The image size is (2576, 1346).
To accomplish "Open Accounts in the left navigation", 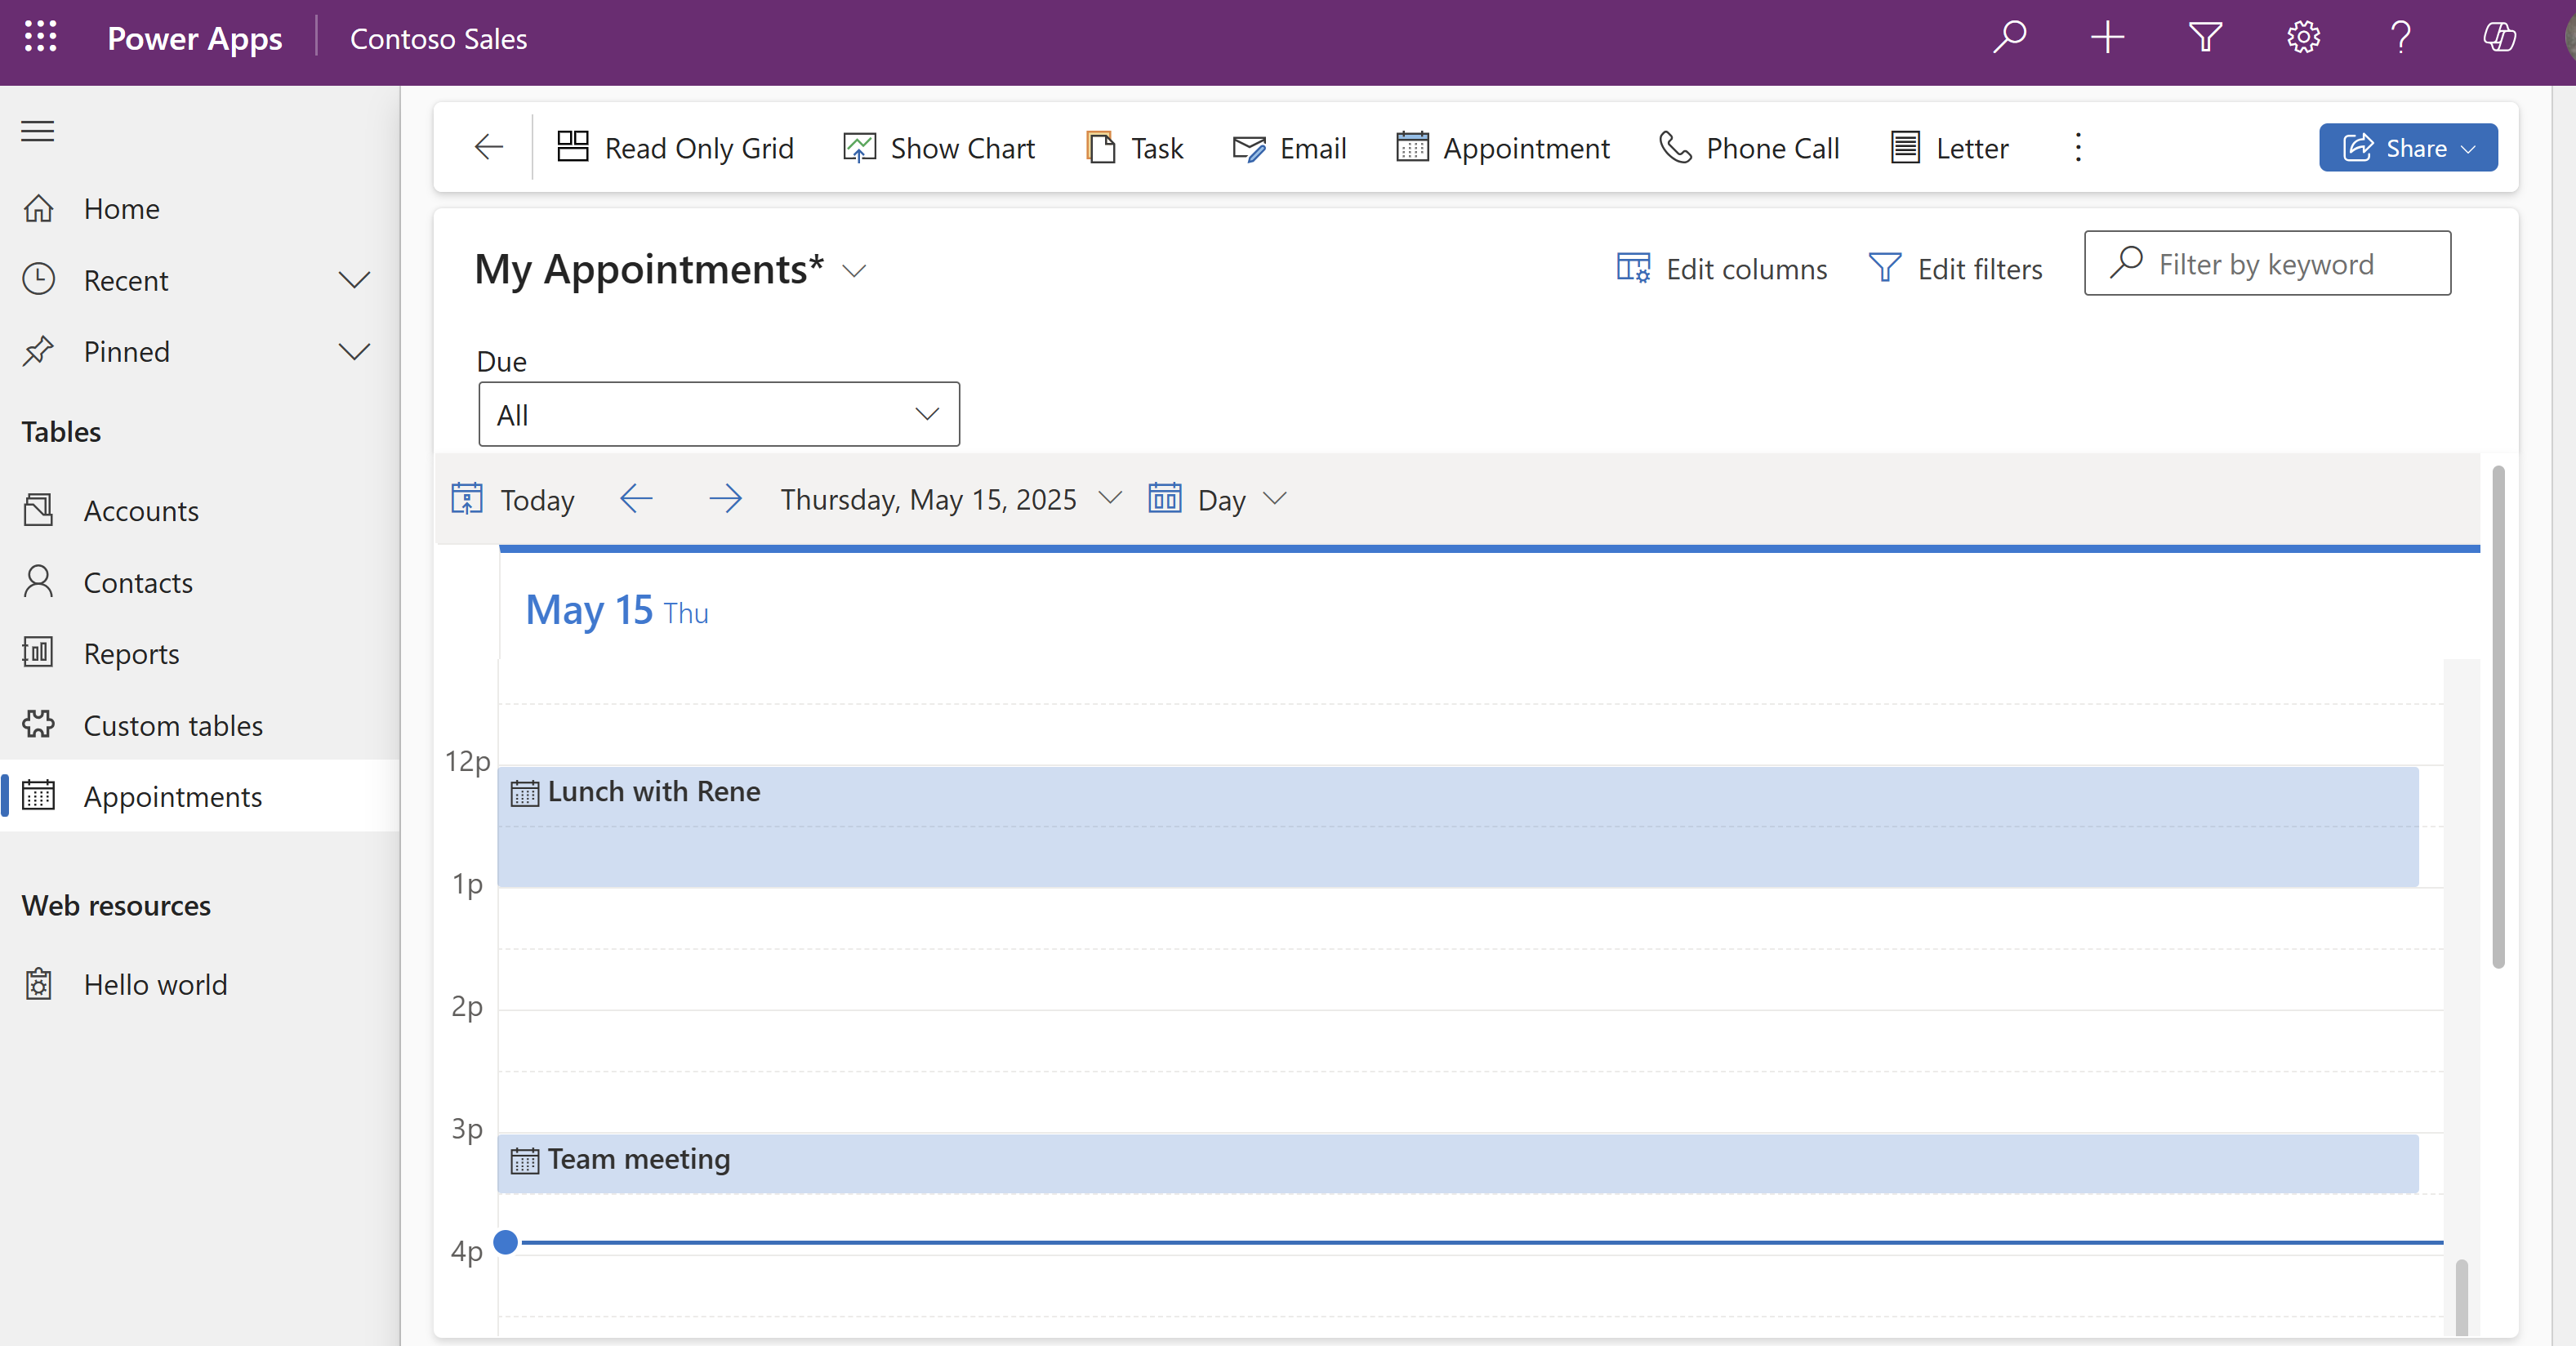I will [x=141, y=511].
